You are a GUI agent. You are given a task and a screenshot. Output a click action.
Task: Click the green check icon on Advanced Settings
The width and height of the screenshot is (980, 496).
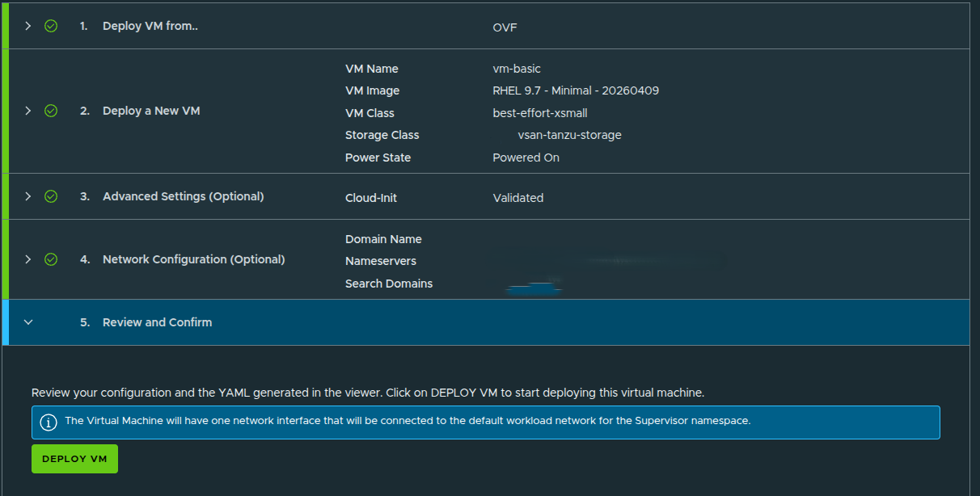pyautogui.click(x=50, y=195)
